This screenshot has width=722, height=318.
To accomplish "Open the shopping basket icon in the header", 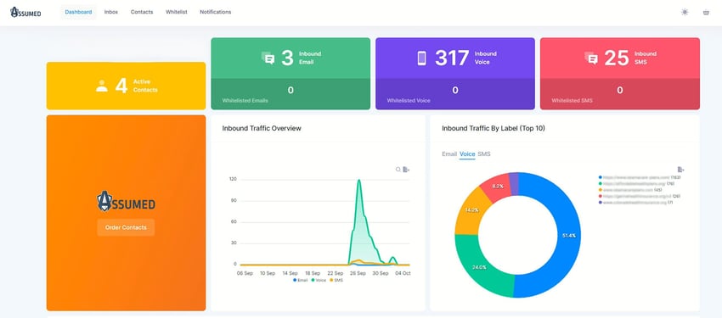I will pyautogui.click(x=706, y=13).
